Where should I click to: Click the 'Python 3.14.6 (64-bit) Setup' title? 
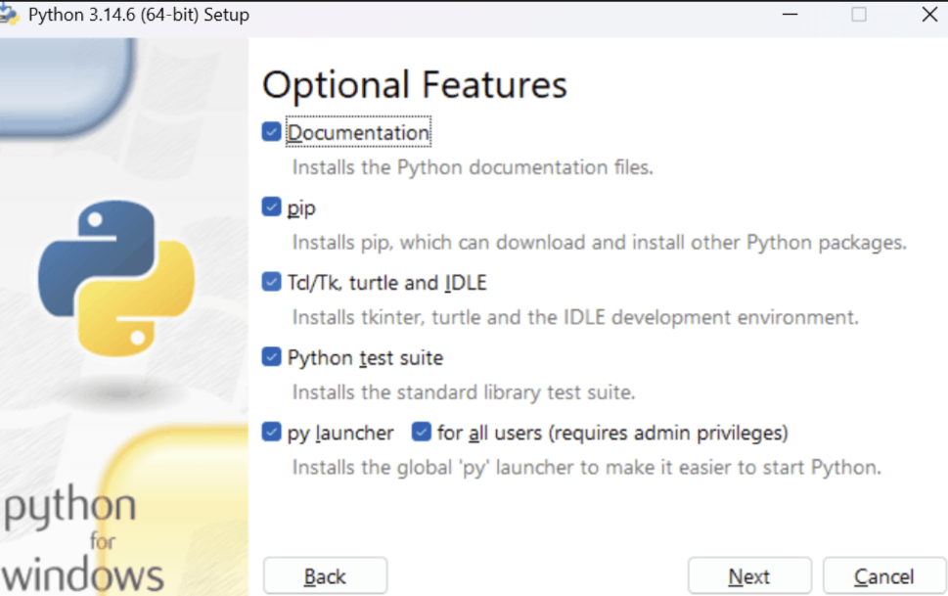click(x=139, y=15)
